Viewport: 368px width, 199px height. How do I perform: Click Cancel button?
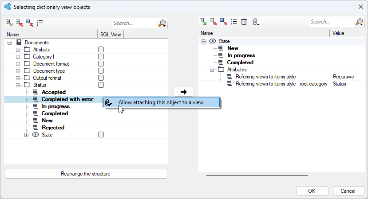[x=348, y=191]
